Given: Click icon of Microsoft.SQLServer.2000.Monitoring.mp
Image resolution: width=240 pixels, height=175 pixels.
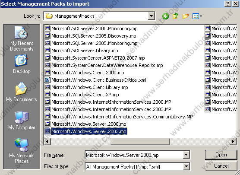Looking at the screenshot, I should point(47,29).
